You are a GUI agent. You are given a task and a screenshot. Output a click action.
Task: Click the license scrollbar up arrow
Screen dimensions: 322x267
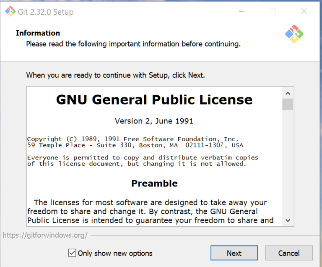[288, 93]
